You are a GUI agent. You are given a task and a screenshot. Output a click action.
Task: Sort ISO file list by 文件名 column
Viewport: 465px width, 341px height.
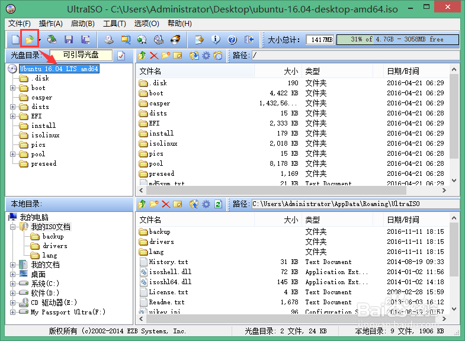[195, 72]
